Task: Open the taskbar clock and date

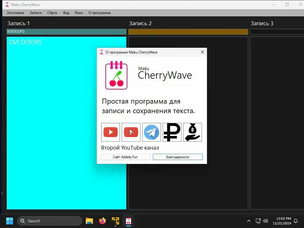Action: tap(282, 221)
